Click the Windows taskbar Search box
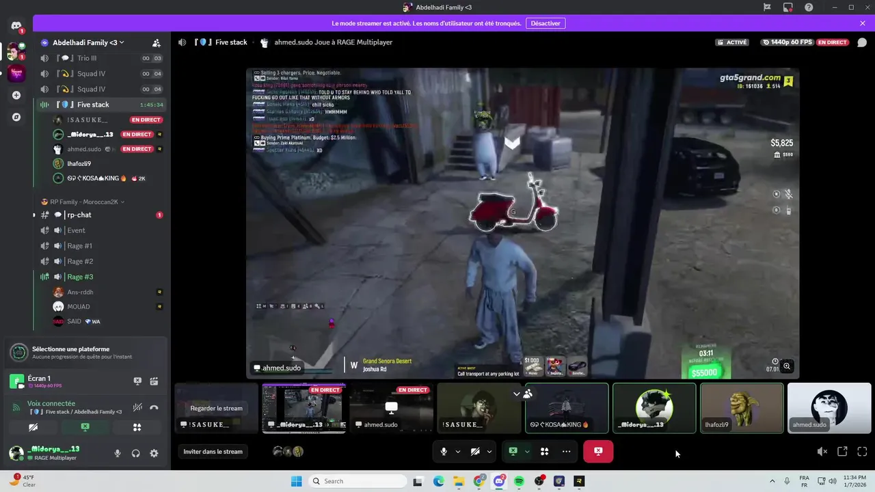This screenshot has height=492, width=875. 358,481
